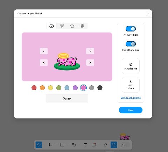The width and height of the screenshot is (168, 152).
Task: Switch to the star tab
Action: (72, 26)
